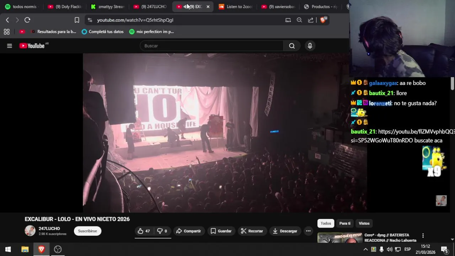This screenshot has height=256, width=455.
Task: Open clock showing 15:12 21/03/2026
Action: [x=425, y=249]
